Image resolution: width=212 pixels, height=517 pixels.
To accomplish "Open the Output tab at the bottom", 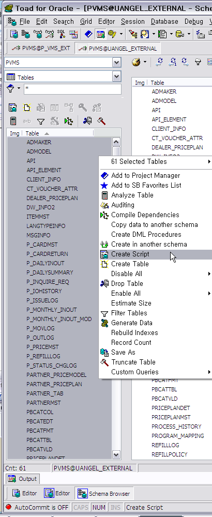I will (x=22, y=479).
